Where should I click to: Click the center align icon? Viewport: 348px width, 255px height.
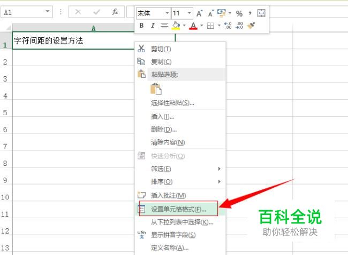pos(164,26)
